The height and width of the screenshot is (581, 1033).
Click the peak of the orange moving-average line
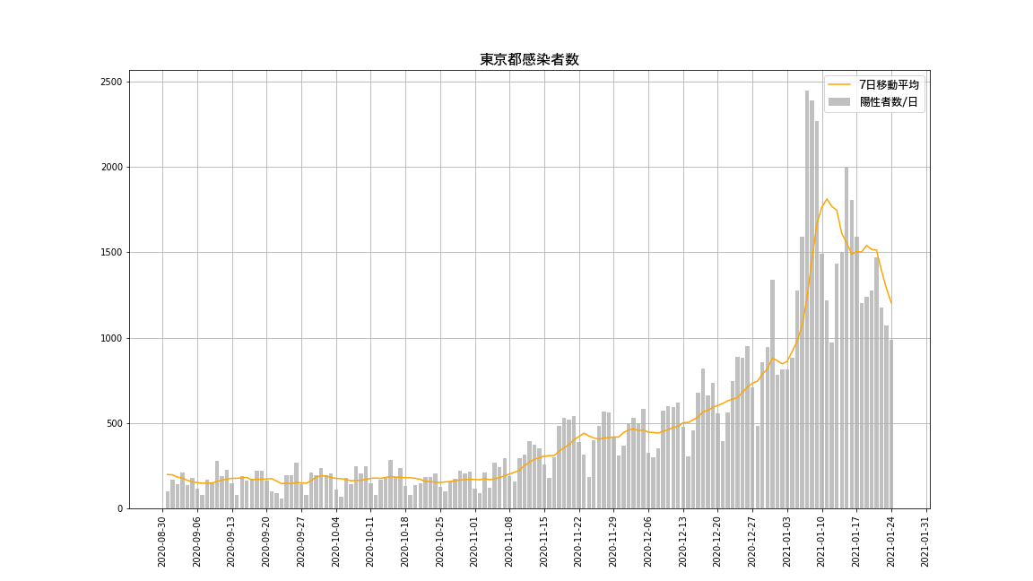pyautogui.click(x=827, y=199)
